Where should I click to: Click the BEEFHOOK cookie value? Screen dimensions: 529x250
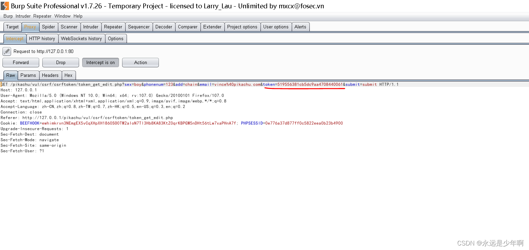click(139, 123)
